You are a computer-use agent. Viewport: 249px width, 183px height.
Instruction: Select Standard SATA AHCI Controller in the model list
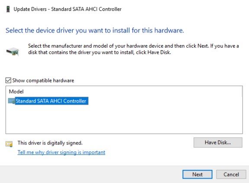pos(51,101)
